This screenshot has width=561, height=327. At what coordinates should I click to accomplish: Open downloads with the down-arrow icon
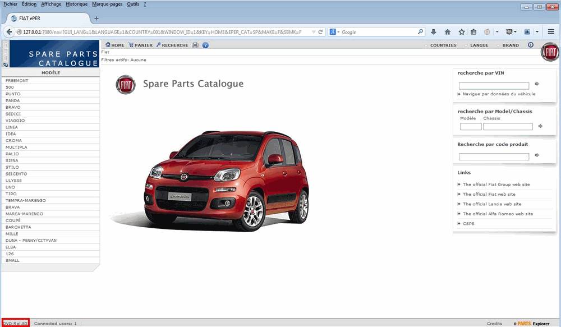tap(433, 32)
